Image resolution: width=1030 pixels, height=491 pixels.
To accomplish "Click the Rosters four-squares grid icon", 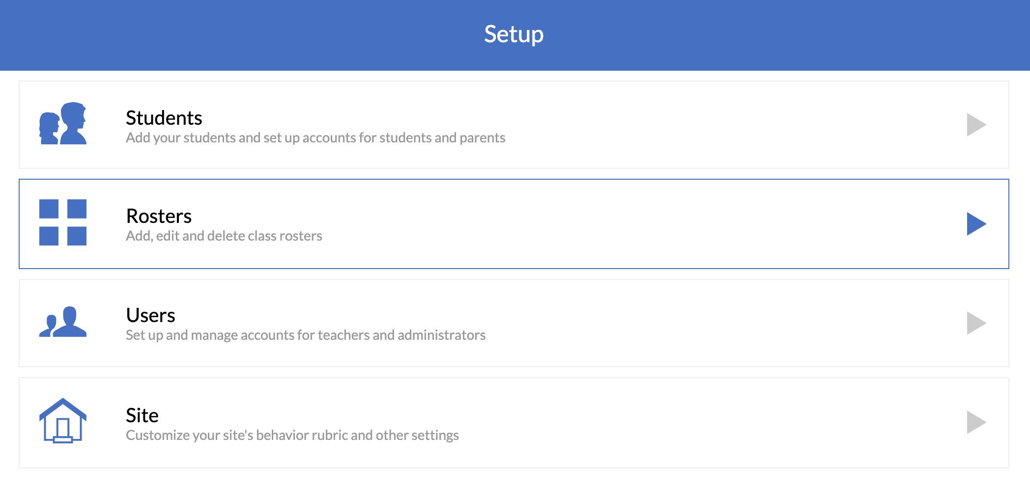I will [63, 222].
